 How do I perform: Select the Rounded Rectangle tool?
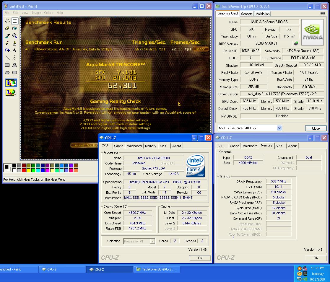click(15, 73)
